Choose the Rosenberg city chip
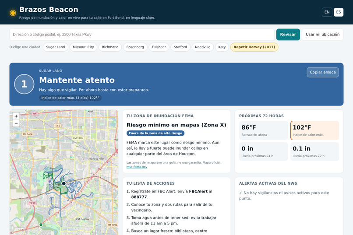Screen dimensions: 353x235 135,47
